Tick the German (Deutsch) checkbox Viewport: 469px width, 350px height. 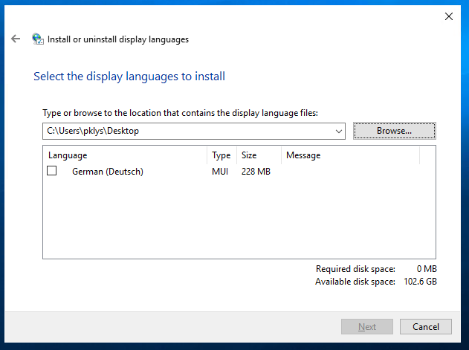pyautogui.click(x=52, y=171)
